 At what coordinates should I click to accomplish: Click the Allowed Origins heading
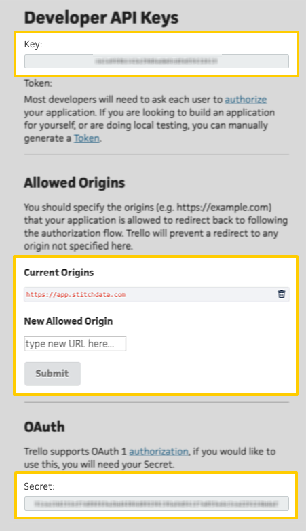(75, 183)
